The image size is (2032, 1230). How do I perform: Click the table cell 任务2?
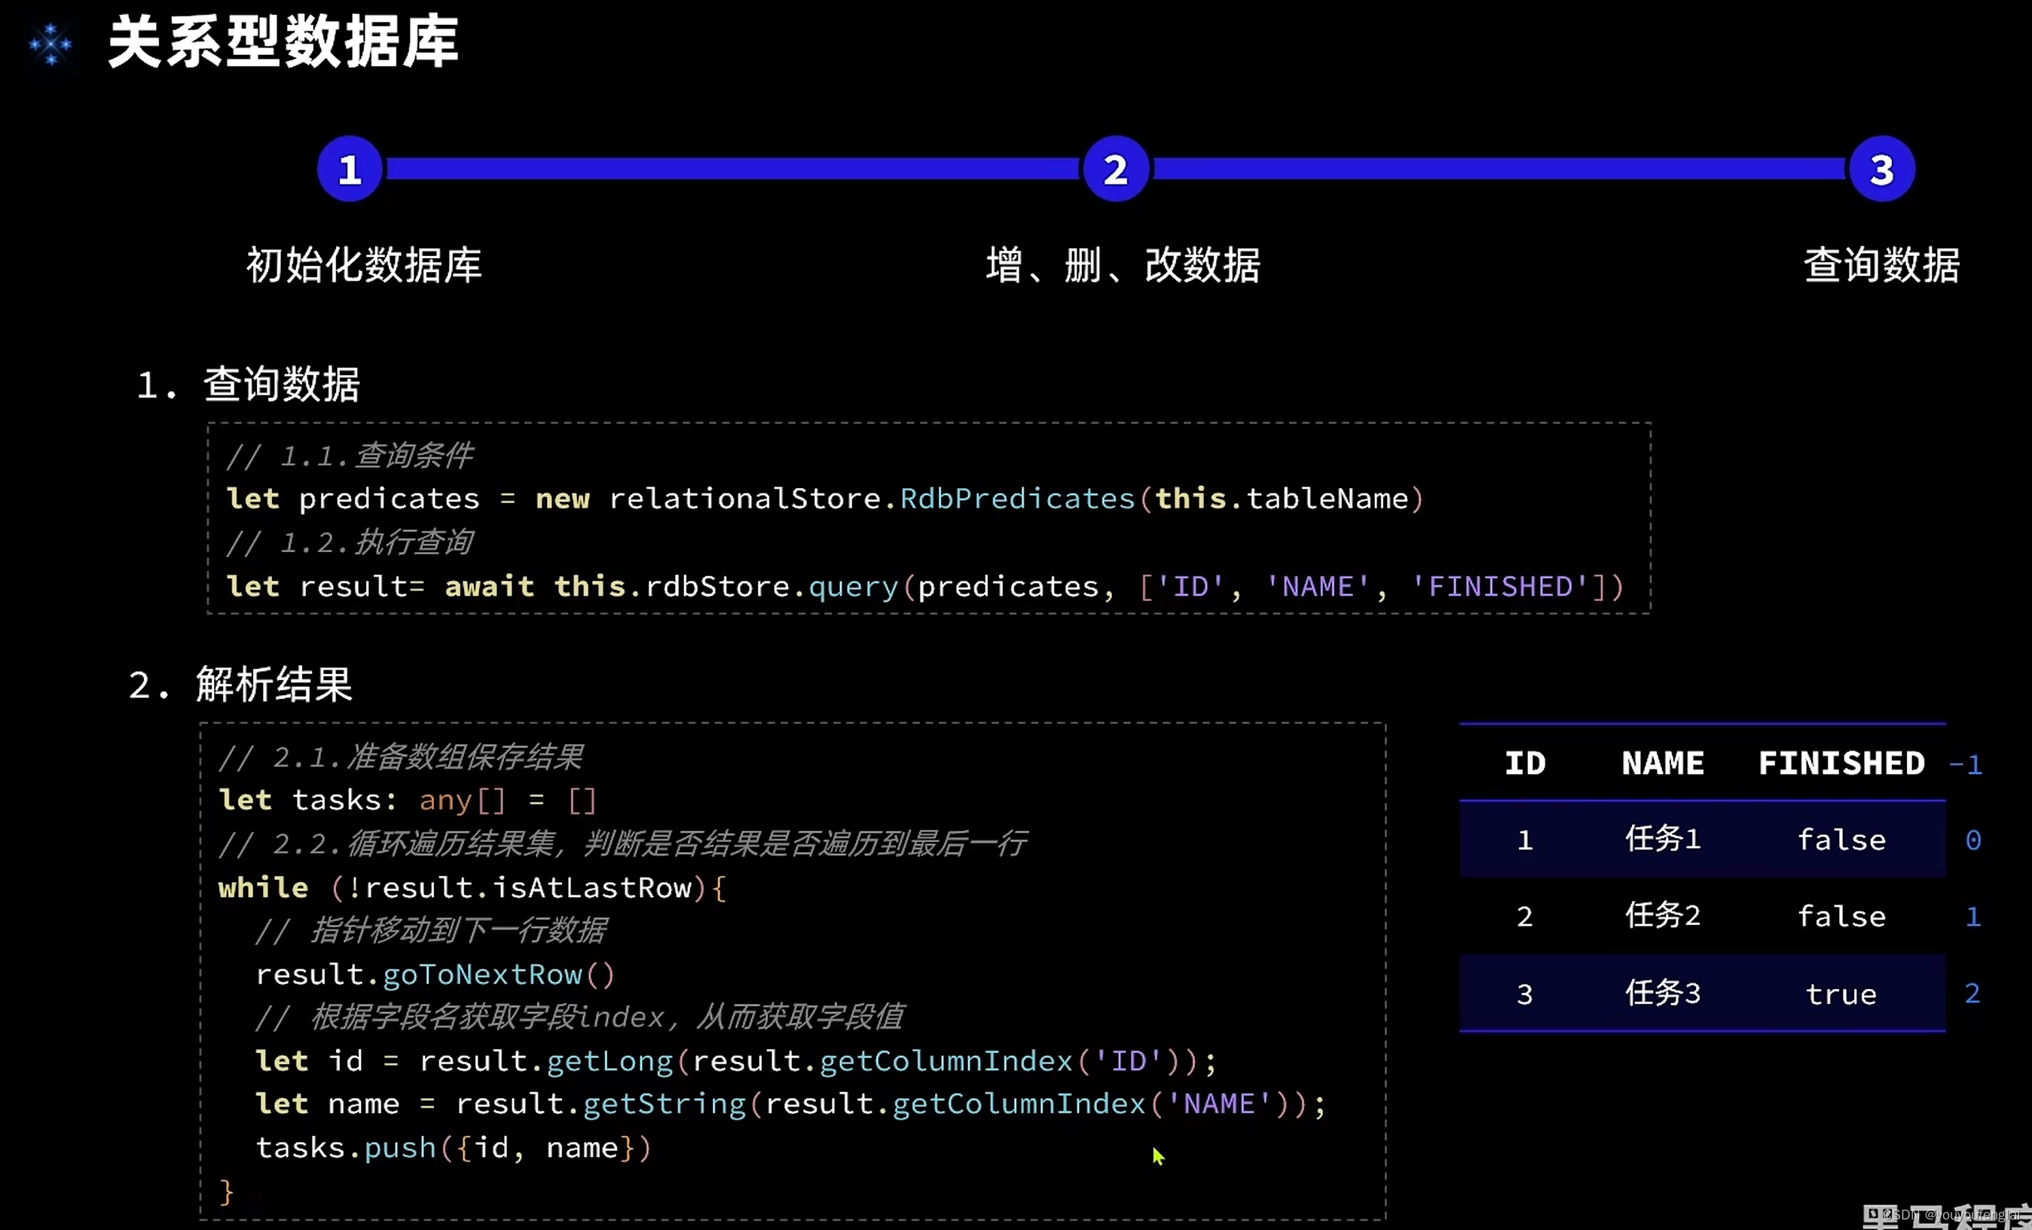1663,916
